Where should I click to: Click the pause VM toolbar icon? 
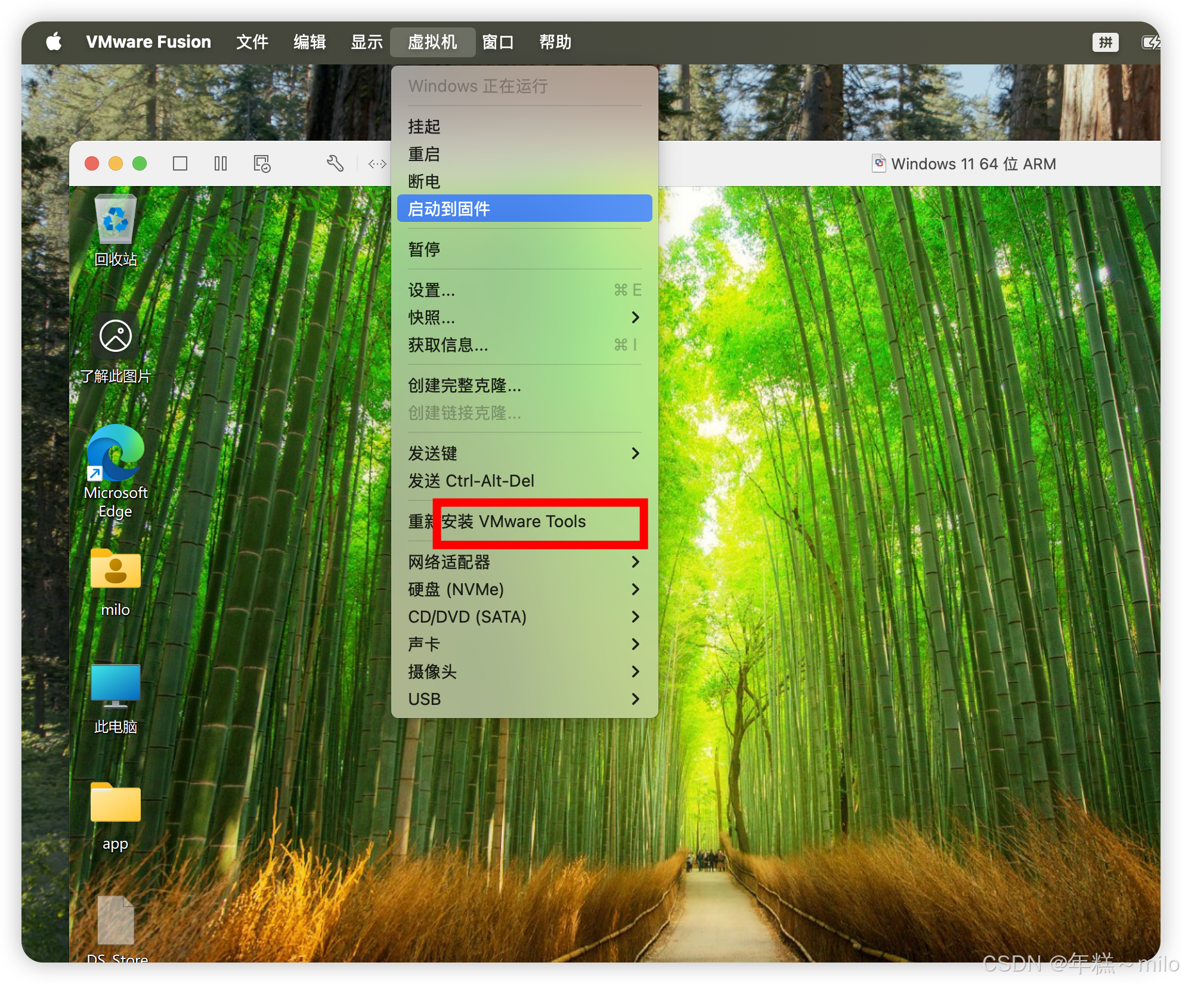click(x=221, y=163)
